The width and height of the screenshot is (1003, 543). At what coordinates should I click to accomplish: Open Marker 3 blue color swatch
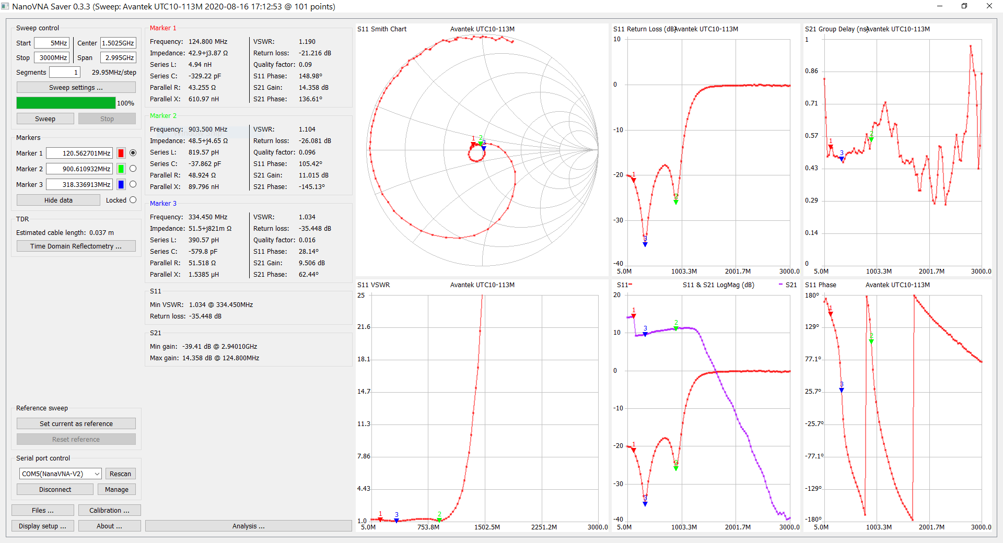click(121, 184)
